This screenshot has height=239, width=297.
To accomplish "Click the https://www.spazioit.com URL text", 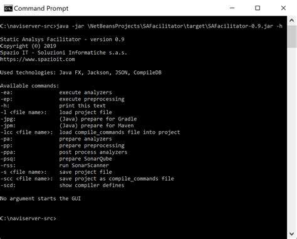I will coord(38,59).
